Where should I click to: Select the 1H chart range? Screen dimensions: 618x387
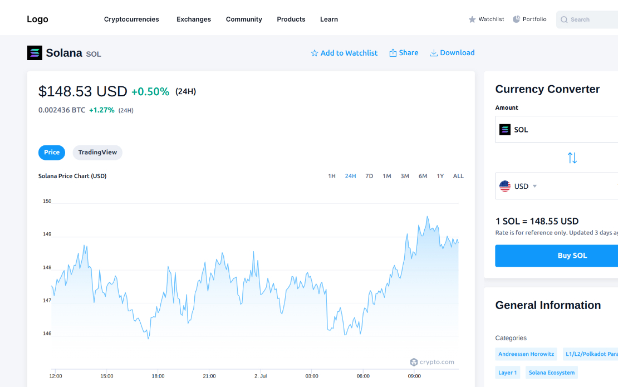pyautogui.click(x=332, y=176)
